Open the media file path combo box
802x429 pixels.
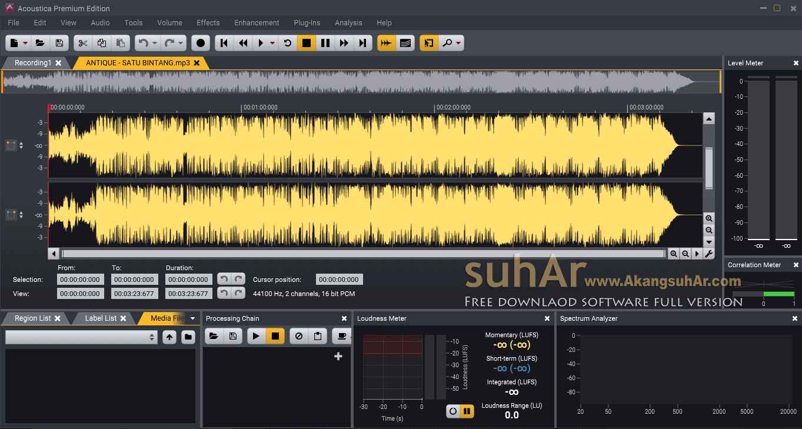coord(82,337)
